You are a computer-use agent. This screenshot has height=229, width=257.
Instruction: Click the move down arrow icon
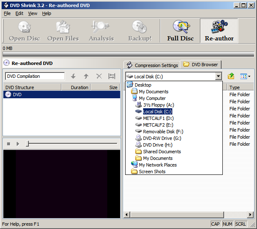tap(73, 76)
